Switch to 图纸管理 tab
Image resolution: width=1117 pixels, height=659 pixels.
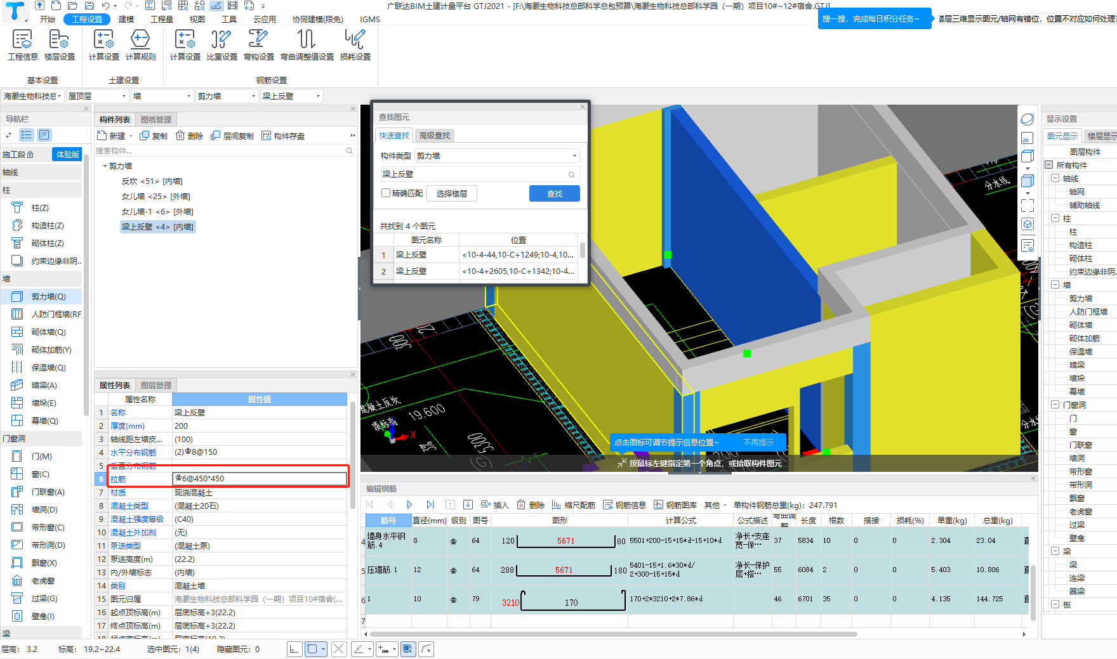click(156, 119)
